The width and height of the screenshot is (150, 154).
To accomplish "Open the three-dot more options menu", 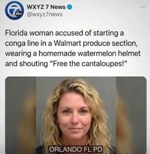I will 143,7.
